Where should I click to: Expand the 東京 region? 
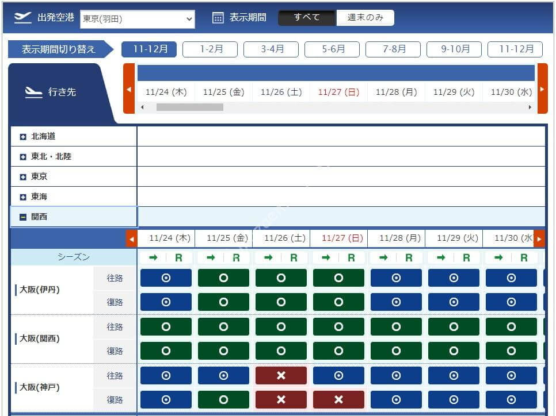pyautogui.click(x=24, y=176)
